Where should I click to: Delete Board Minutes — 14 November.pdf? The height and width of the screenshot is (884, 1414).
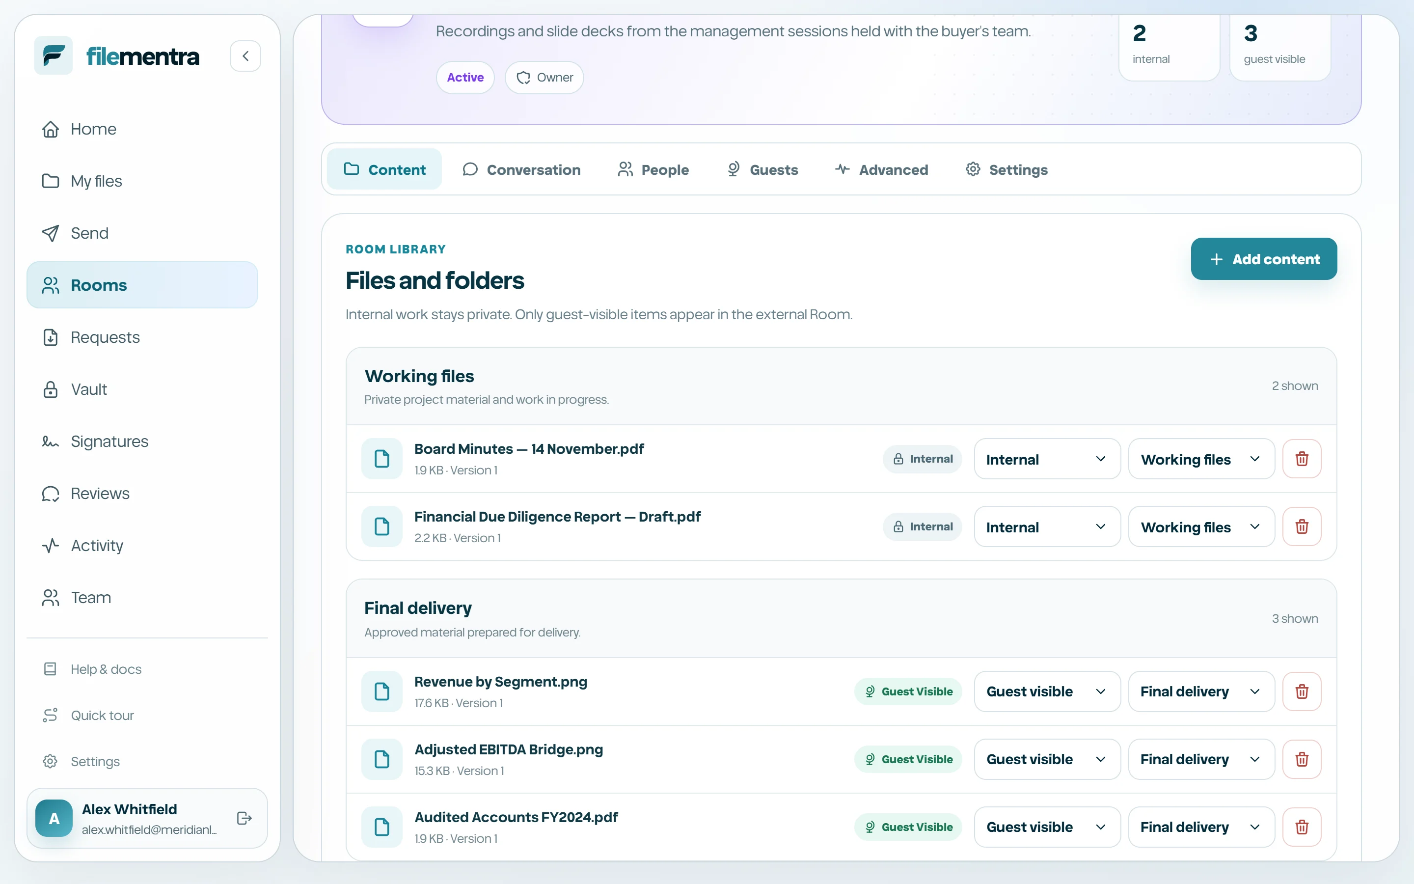1301,459
